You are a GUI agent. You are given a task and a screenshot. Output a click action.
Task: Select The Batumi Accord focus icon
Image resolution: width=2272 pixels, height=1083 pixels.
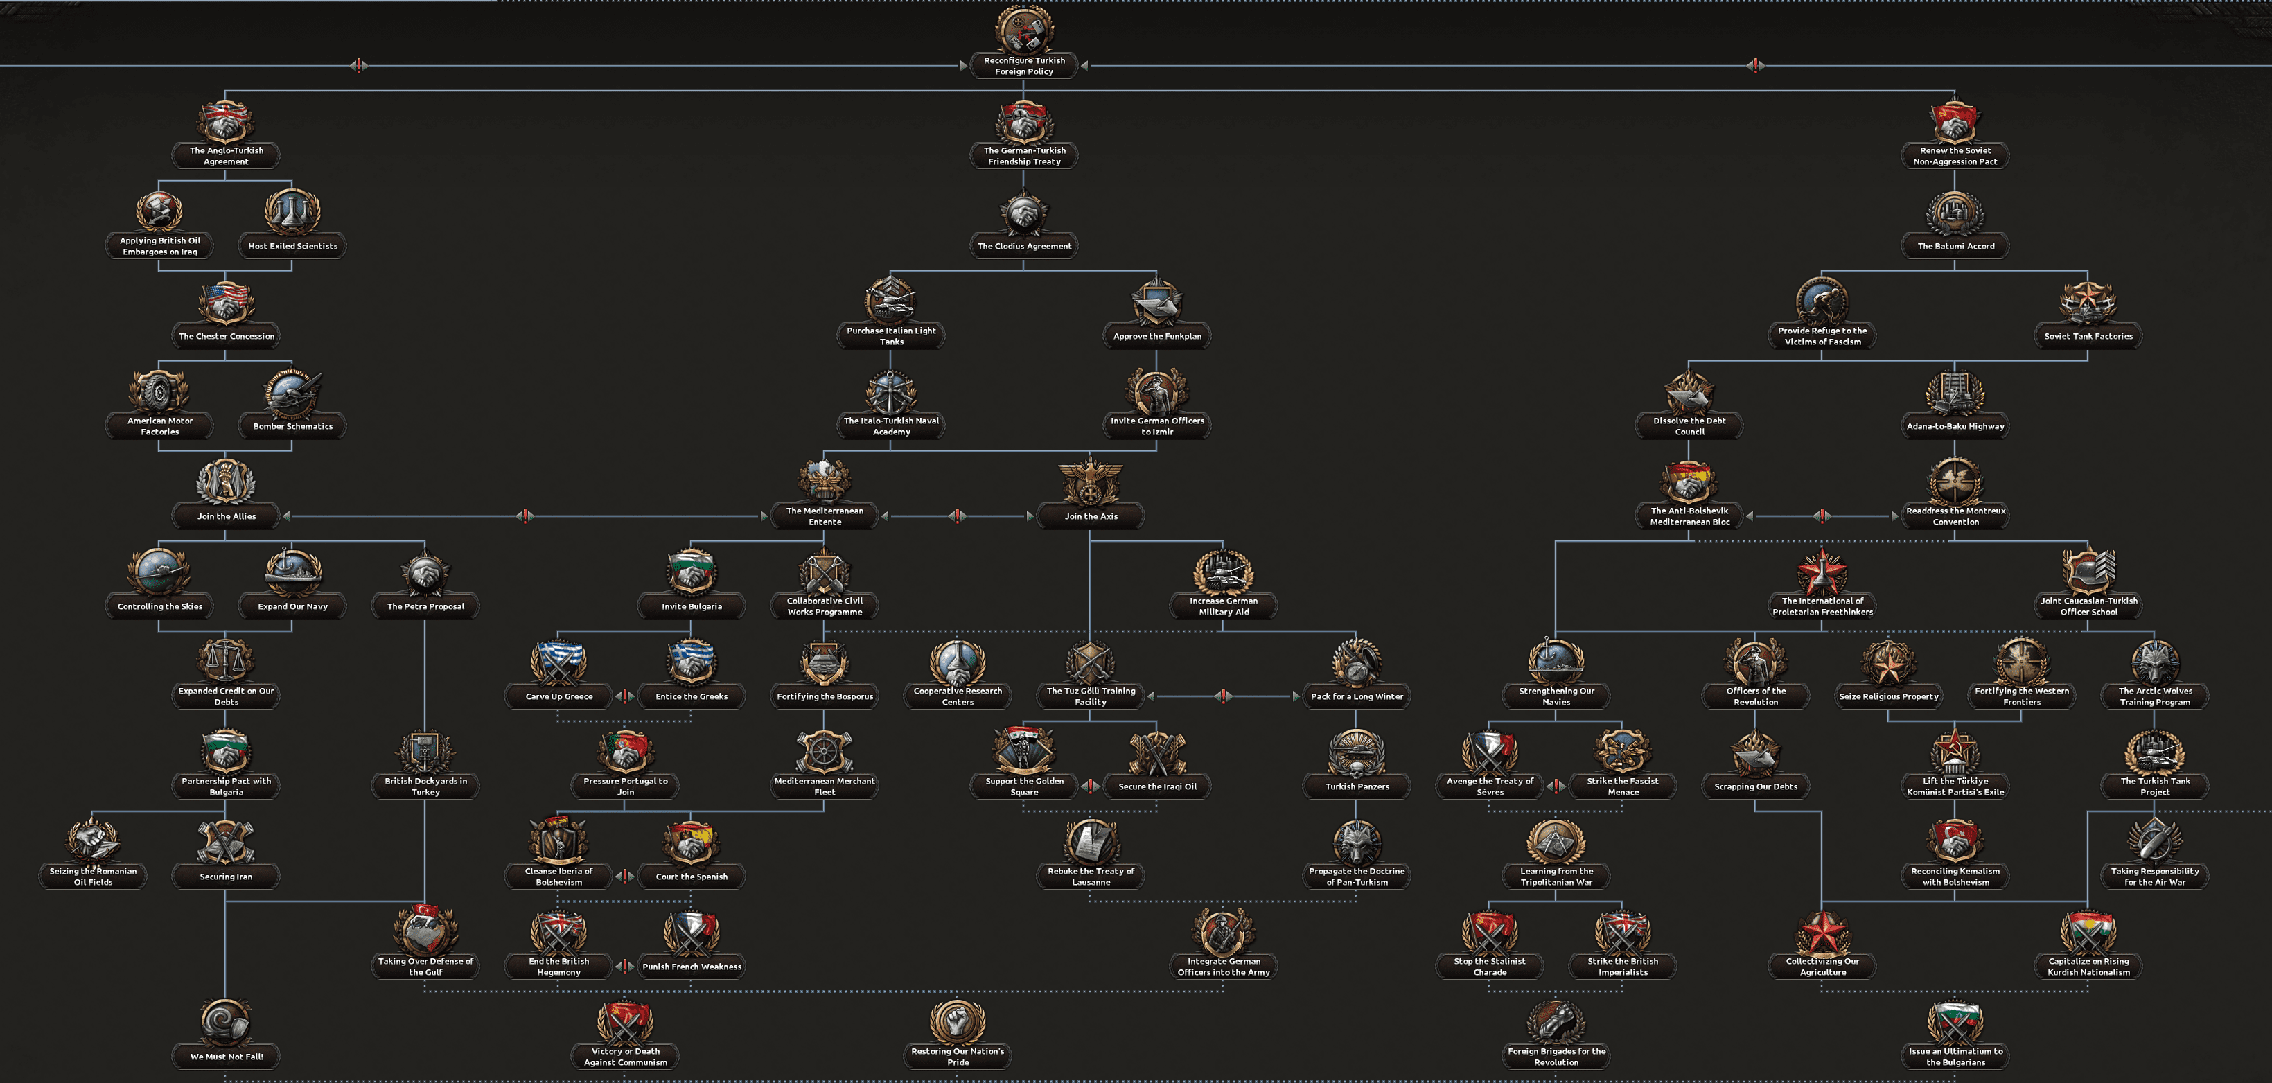[1955, 214]
